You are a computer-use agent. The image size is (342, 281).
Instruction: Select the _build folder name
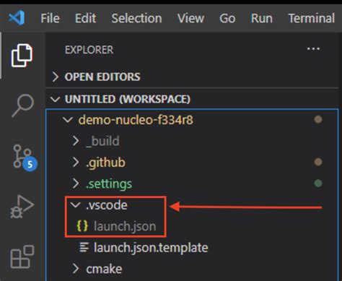point(102,141)
